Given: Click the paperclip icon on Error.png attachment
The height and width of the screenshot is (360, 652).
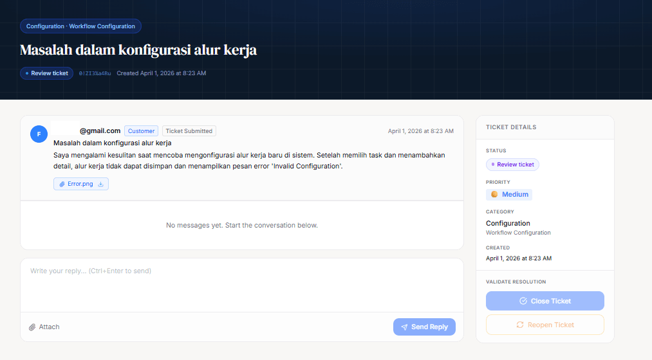Looking at the screenshot, I should tap(62, 184).
